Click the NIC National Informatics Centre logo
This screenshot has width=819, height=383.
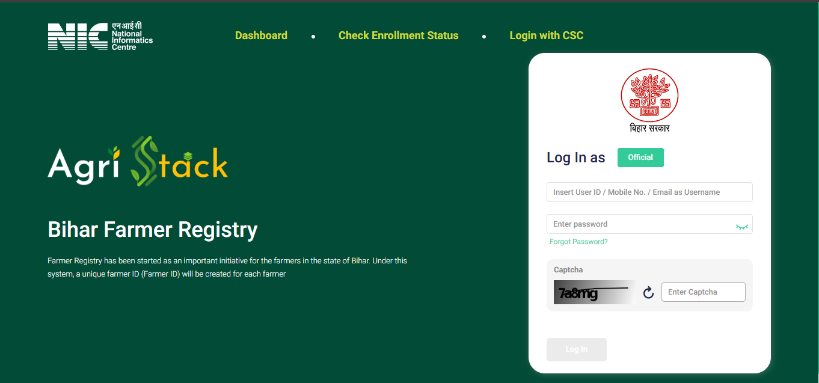click(100, 36)
